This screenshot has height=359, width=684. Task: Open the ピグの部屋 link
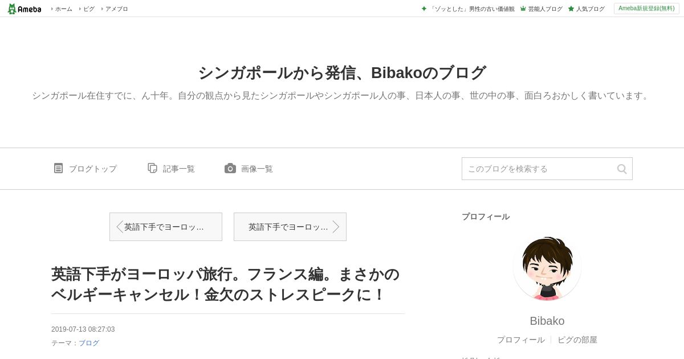[577, 340]
